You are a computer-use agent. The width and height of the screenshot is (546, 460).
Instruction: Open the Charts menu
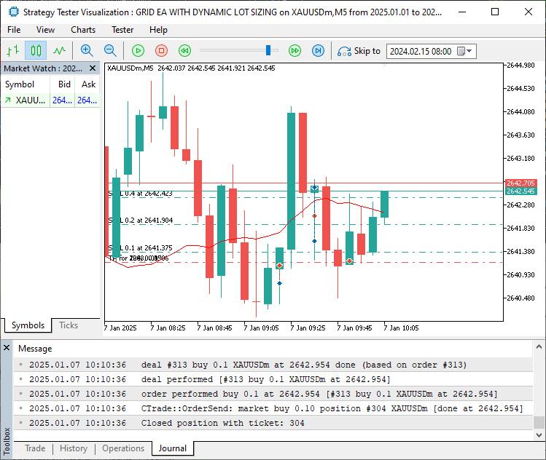tap(83, 30)
